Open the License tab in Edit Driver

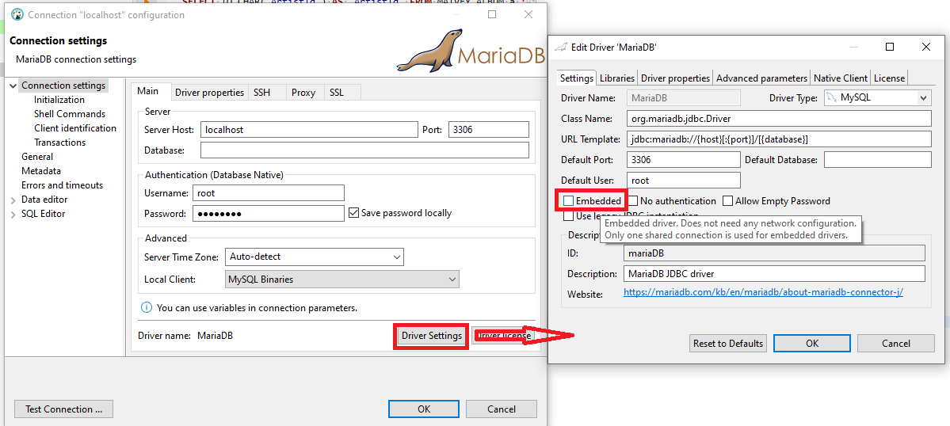pos(890,78)
